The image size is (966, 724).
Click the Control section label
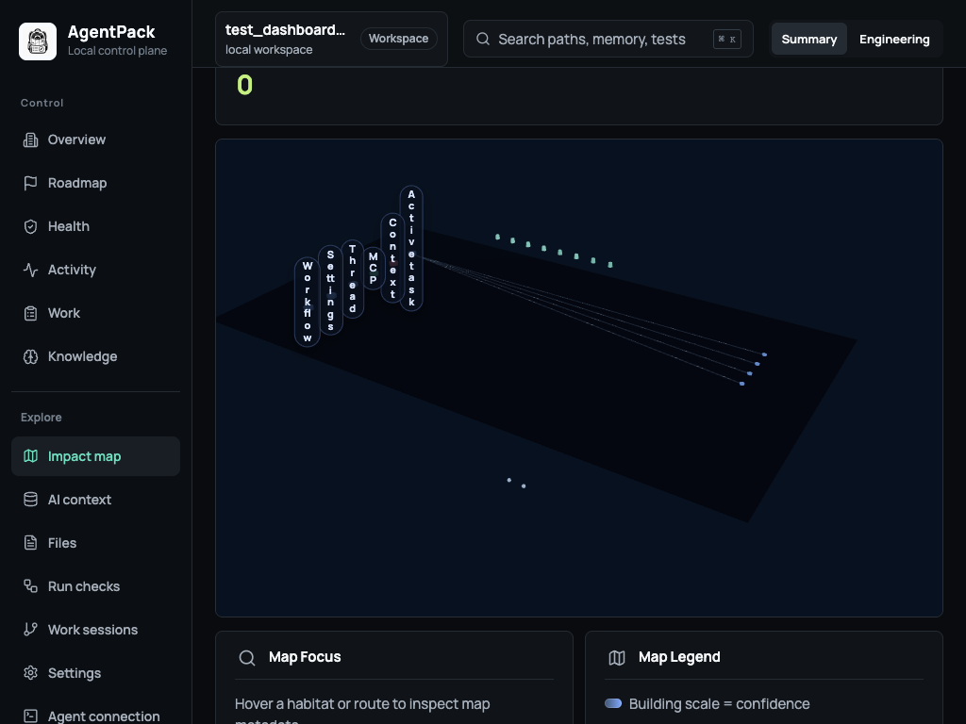[42, 103]
